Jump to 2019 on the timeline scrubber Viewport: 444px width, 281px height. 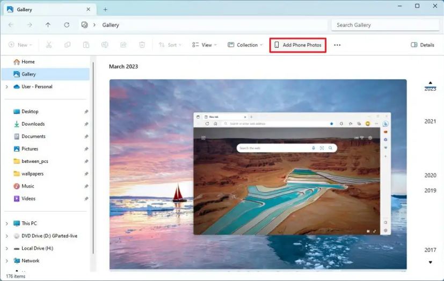430,190
